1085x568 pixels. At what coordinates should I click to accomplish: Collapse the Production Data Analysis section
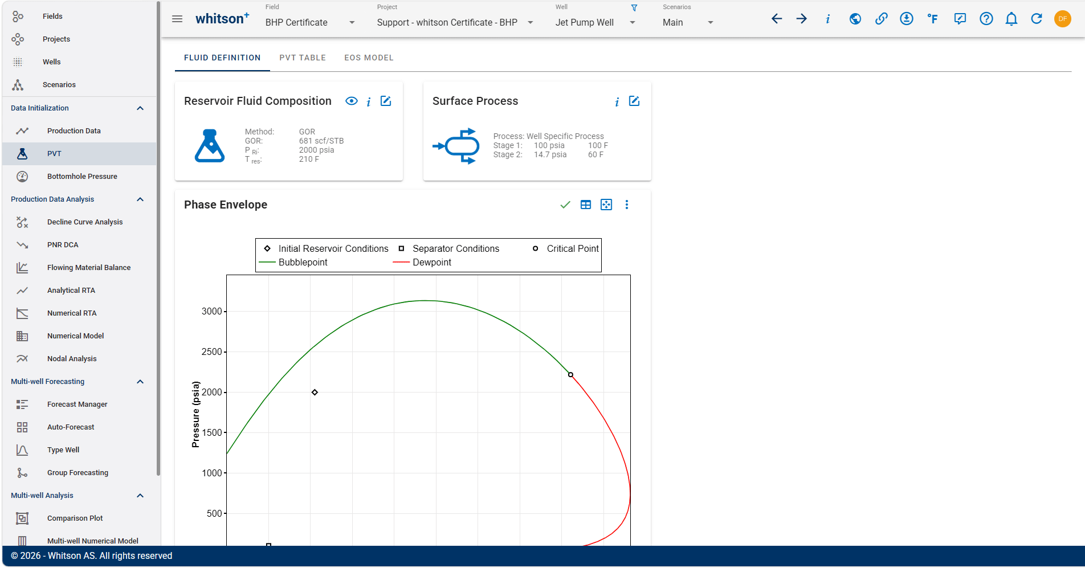click(x=140, y=199)
